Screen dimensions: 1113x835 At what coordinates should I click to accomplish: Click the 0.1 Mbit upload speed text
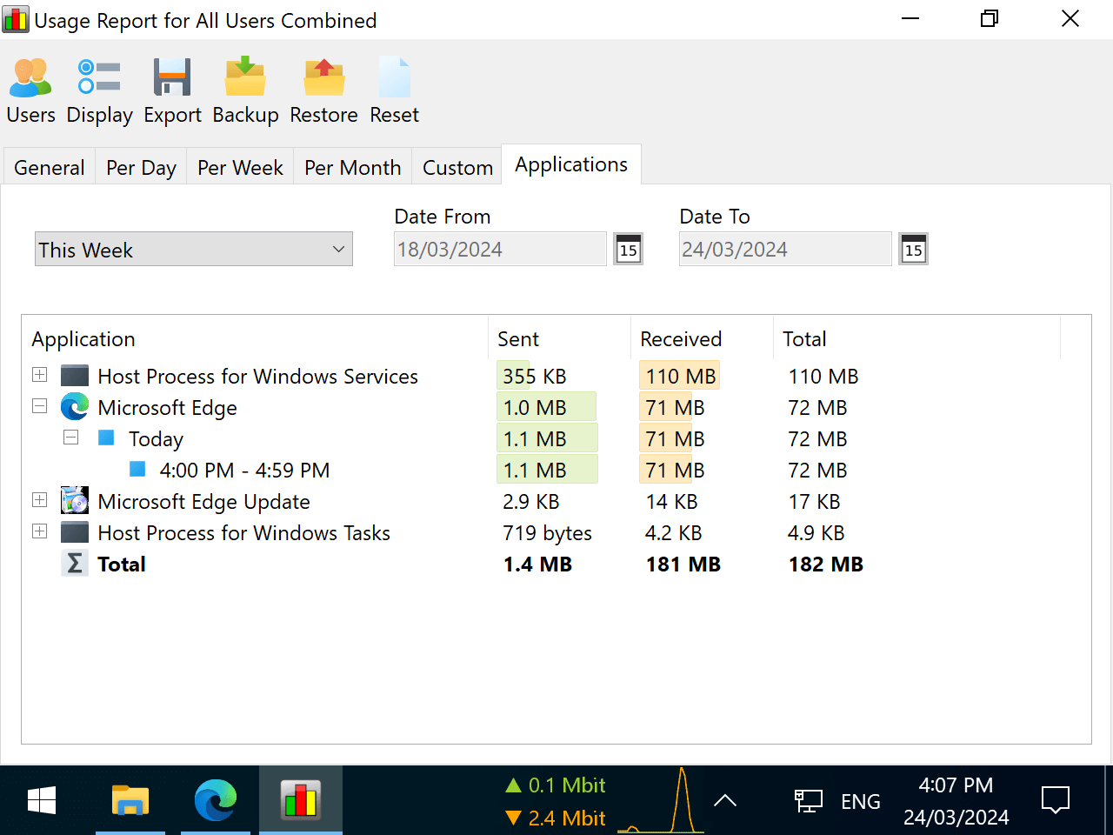point(567,785)
